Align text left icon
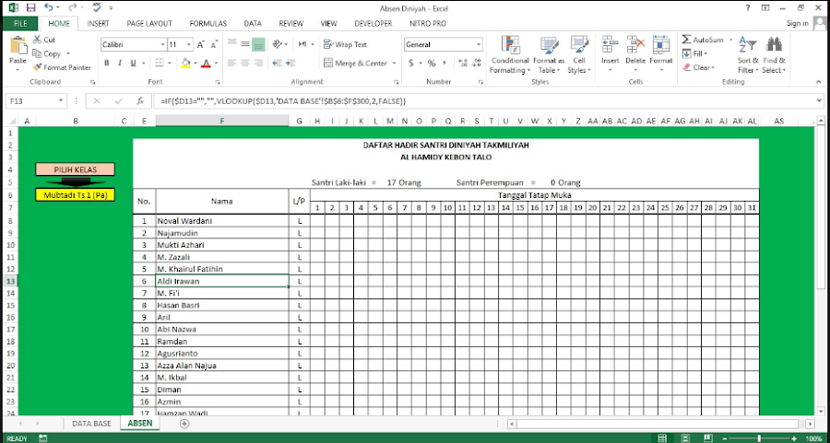The image size is (830, 443). (x=231, y=63)
